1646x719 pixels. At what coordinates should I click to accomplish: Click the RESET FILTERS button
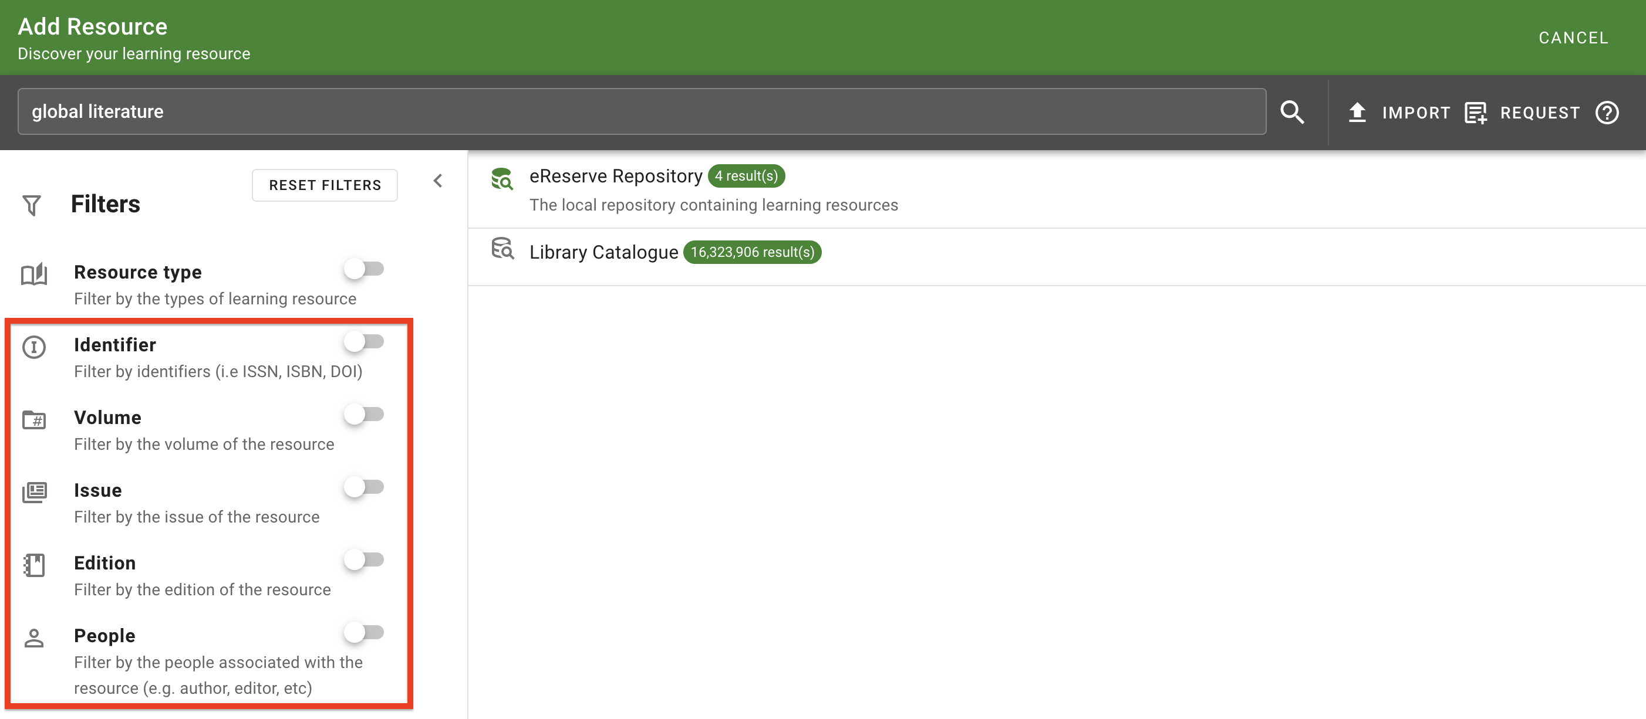pos(324,185)
